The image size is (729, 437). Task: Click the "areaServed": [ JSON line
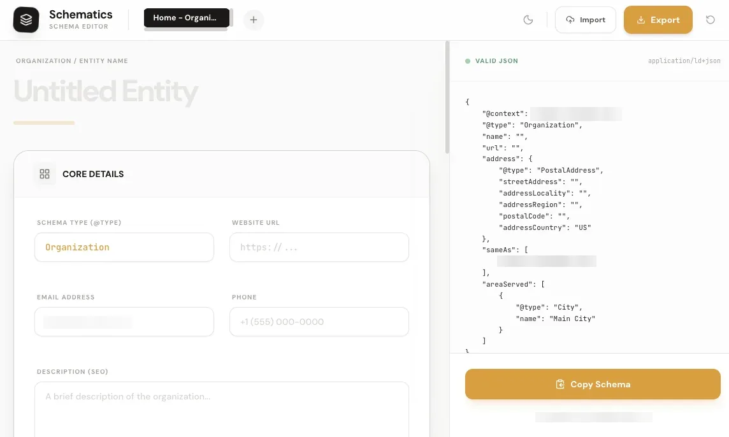click(x=513, y=284)
